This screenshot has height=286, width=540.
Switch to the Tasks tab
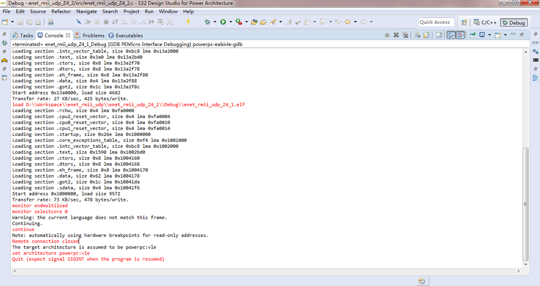pyautogui.click(x=23, y=36)
